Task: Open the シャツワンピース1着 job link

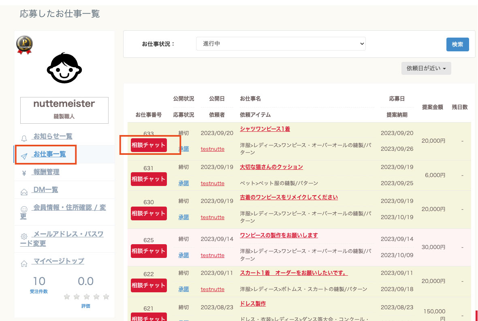Action: tap(265, 129)
